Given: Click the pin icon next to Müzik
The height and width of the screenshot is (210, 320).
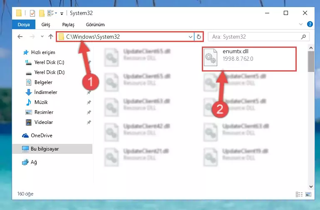Looking at the screenshot, I should click(89, 102).
